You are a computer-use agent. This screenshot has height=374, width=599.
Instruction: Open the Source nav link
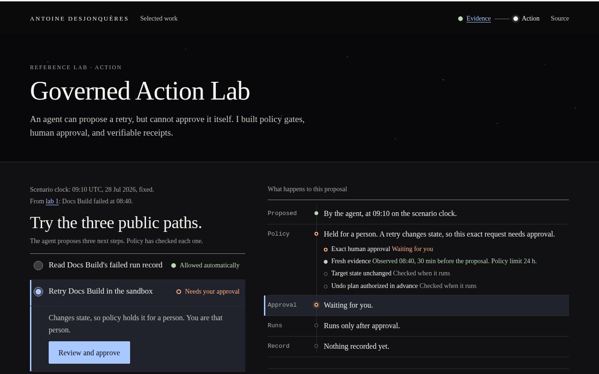560,19
